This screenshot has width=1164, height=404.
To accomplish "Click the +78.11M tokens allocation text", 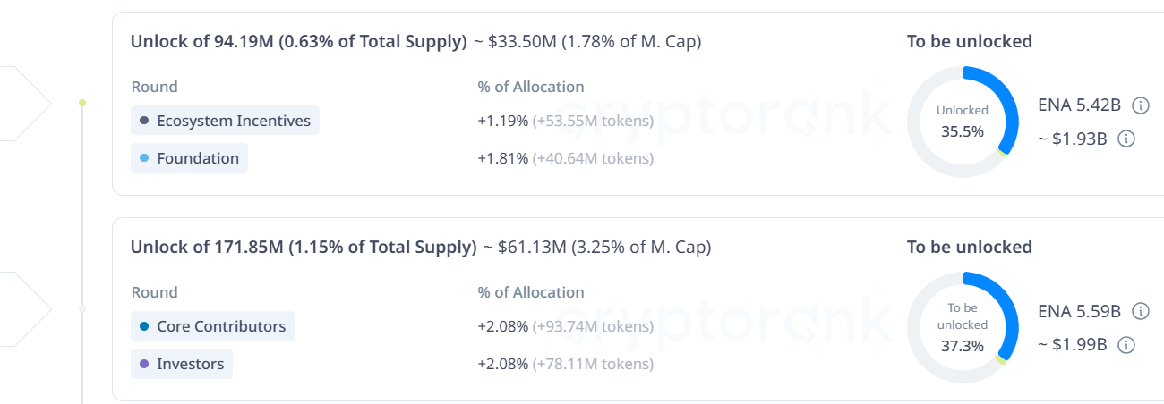I will [x=593, y=364].
